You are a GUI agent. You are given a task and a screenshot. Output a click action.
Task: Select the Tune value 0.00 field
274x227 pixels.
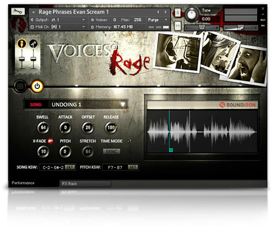click(x=206, y=19)
